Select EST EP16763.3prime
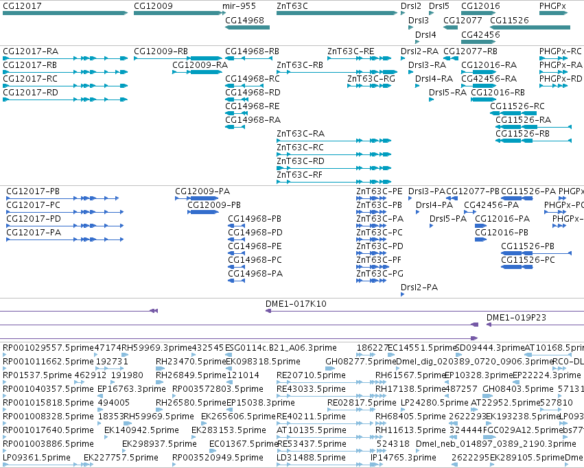Viewport: 584px width, 468px height. pos(100,396)
